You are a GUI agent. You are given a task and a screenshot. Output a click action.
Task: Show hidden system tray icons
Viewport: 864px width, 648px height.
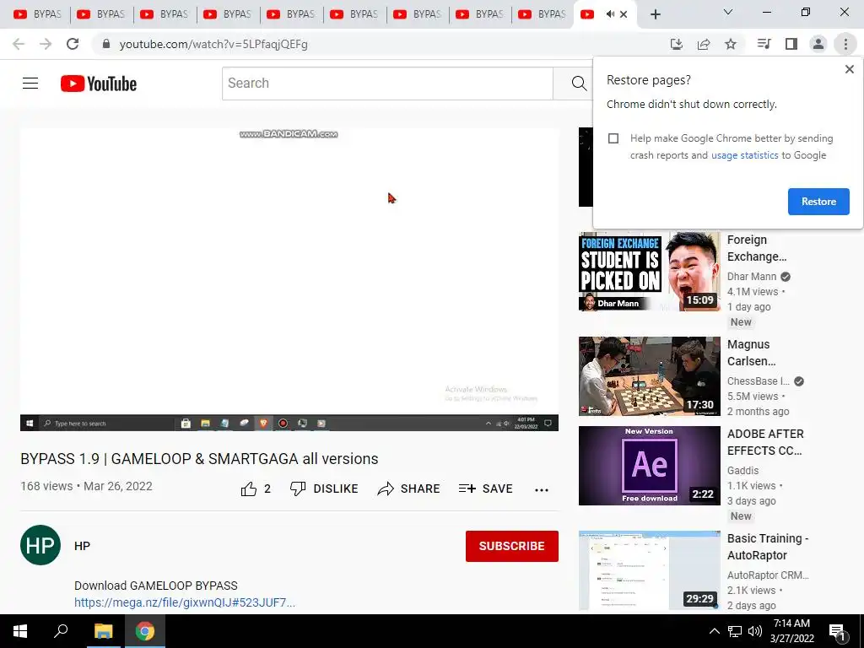tap(714, 631)
